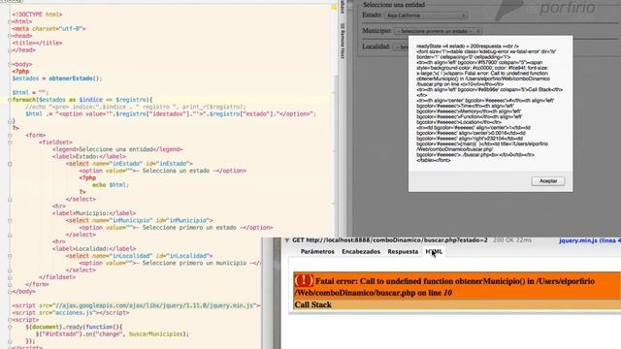Screen dimensions: 621x349
Task: Fold the <html> tag in the gutter
Action: coord(10,21)
